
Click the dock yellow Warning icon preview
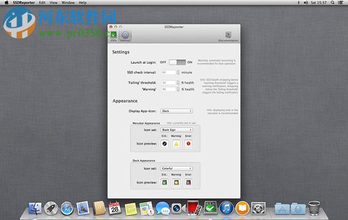176,182
